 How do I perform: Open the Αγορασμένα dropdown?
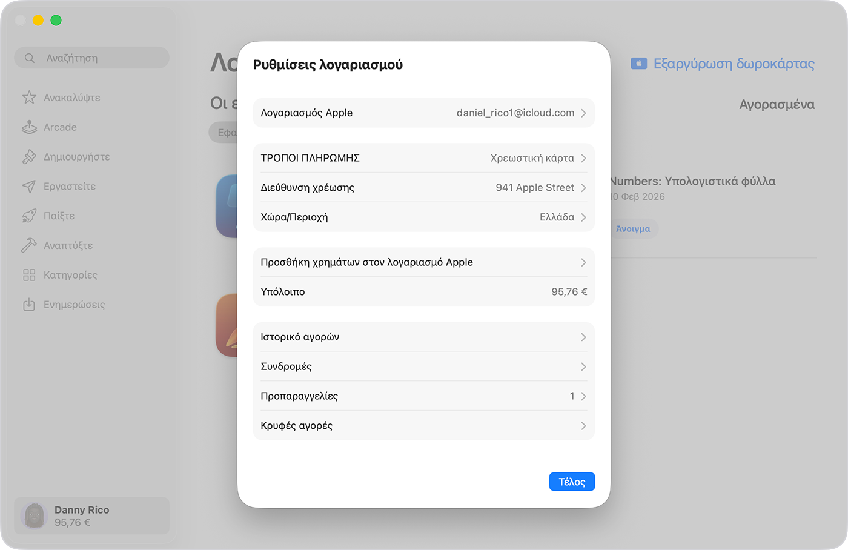coord(777,105)
